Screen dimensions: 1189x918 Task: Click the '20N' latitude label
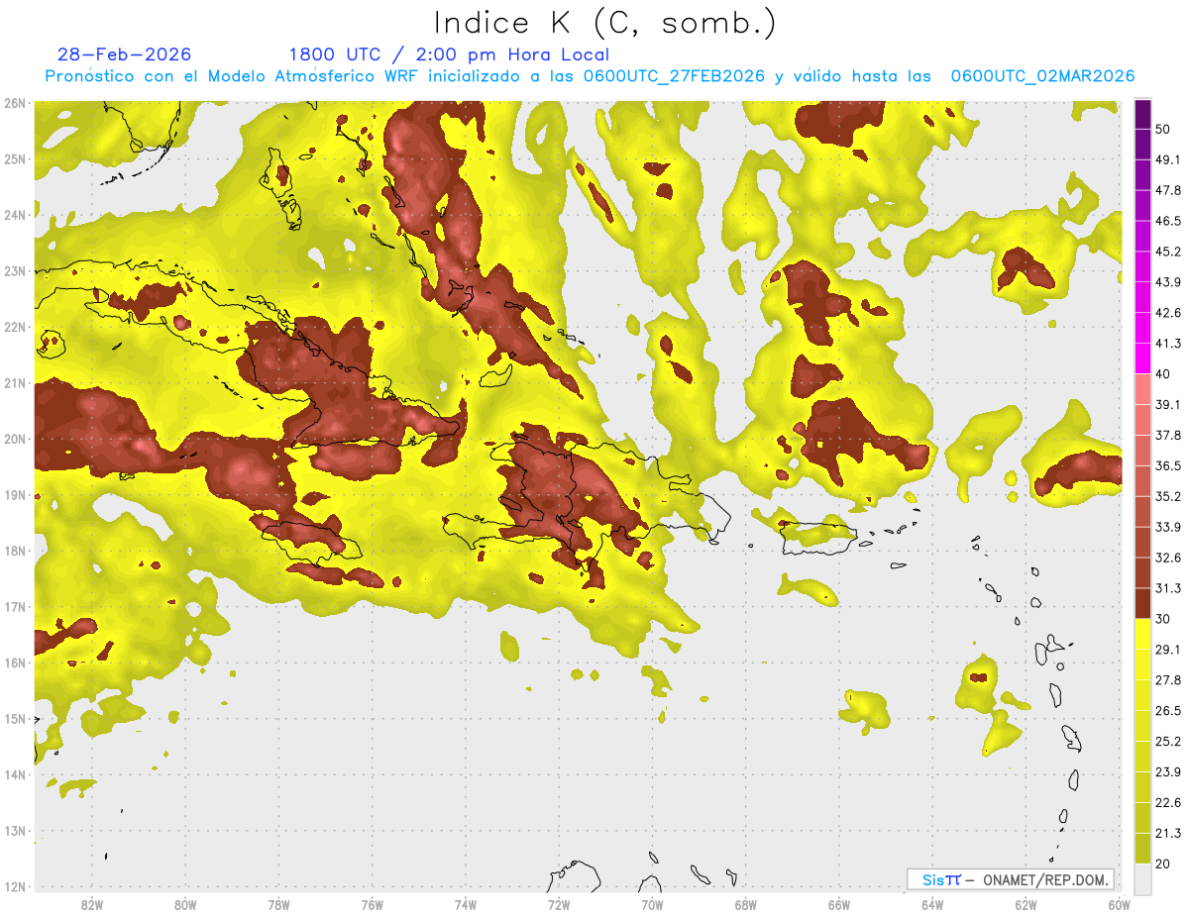pos(15,439)
